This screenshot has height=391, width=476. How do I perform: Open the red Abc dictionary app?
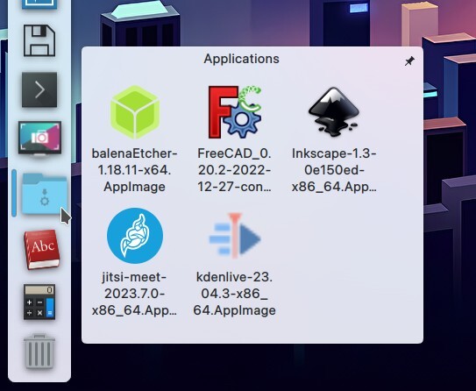[41, 249]
